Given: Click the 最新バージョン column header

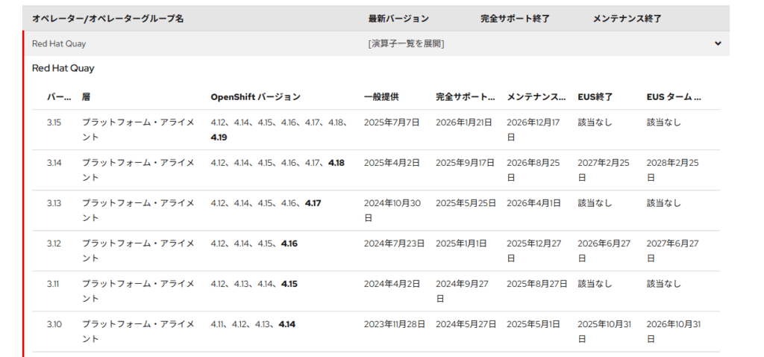Looking at the screenshot, I should (x=398, y=18).
